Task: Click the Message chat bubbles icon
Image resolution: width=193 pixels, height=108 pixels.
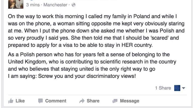Action: pyautogui.click(x=115, y=101)
